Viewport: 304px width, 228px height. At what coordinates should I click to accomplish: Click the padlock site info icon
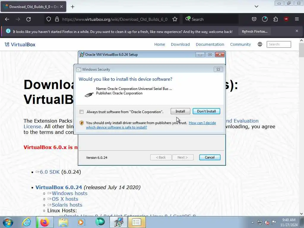pyautogui.click(x=57, y=19)
